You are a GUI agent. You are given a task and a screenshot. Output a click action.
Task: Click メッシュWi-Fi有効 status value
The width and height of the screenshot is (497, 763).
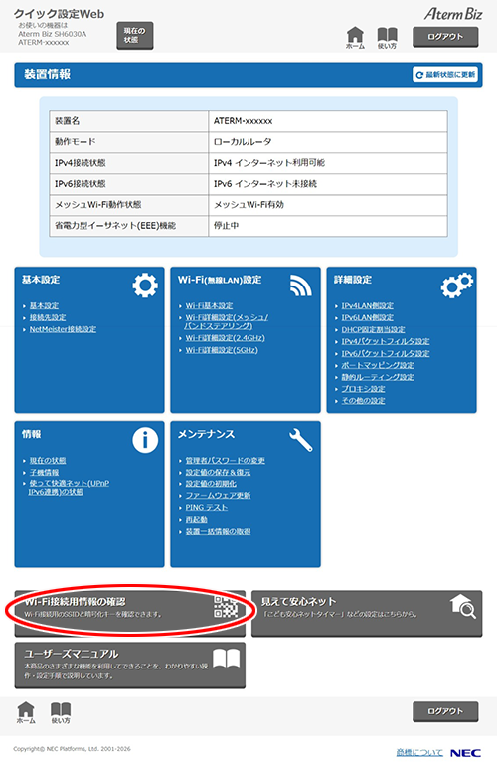248,204
